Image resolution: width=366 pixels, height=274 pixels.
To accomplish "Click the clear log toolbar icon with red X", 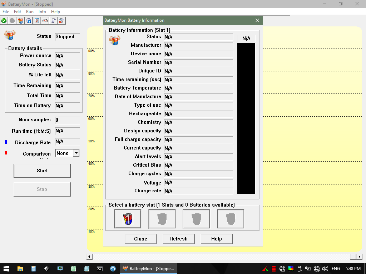I will coord(61,21).
